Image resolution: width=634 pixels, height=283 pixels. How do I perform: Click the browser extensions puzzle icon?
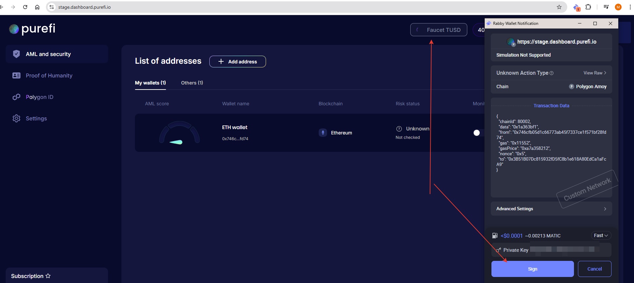(x=588, y=7)
